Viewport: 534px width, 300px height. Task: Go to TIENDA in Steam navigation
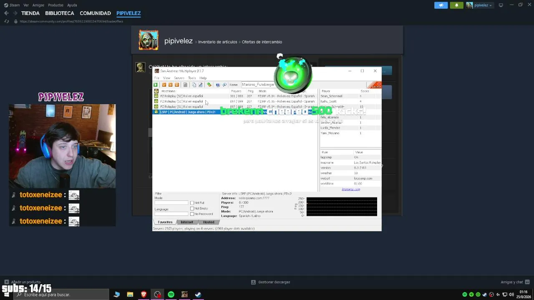30,13
